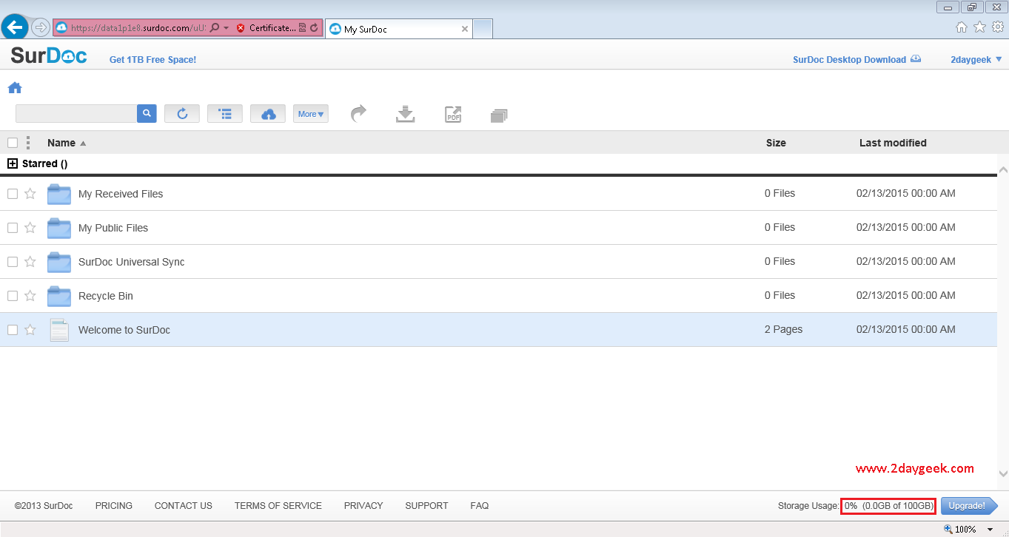Open zoom level dropdown arrow
The image size is (1009, 537).
click(x=990, y=530)
